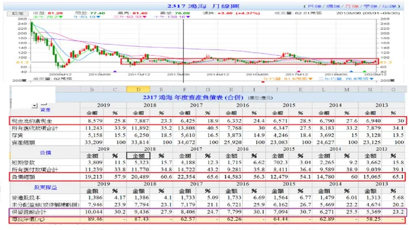Select the 月線 chart period link
The width and height of the screenshot is (409, 230).
[352, 6]
